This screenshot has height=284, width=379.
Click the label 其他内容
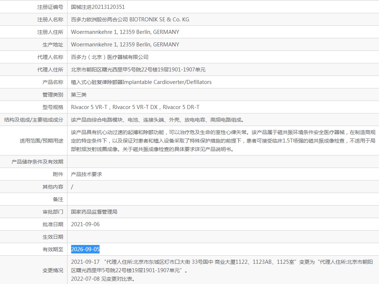point(53,187)
